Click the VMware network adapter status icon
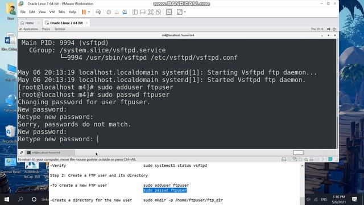 coord(295,159)
